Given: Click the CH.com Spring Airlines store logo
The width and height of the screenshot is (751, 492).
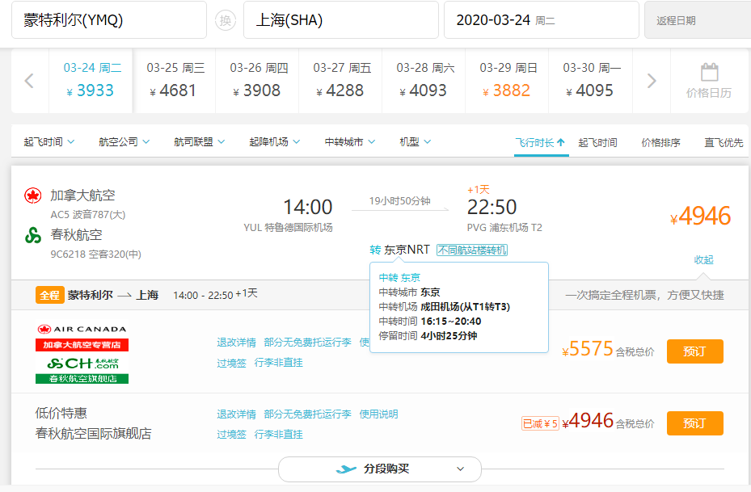Looking at the screenshot, I should click(x=82, y=368).
